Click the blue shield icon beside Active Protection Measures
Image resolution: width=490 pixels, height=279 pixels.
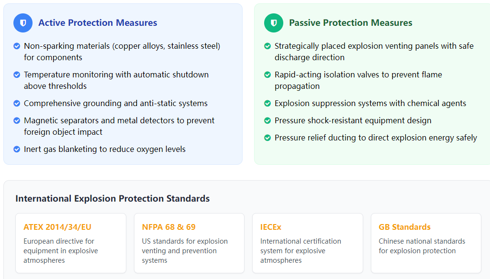coord(23,23)
